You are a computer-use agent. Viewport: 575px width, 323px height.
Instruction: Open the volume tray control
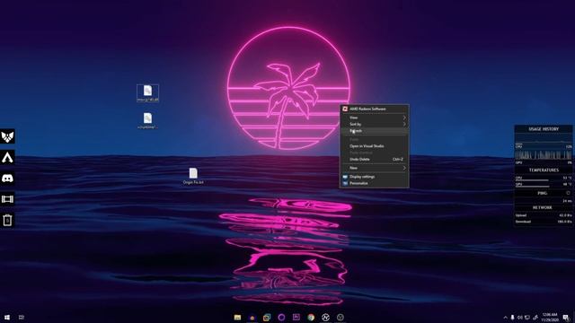click(520, 317)
